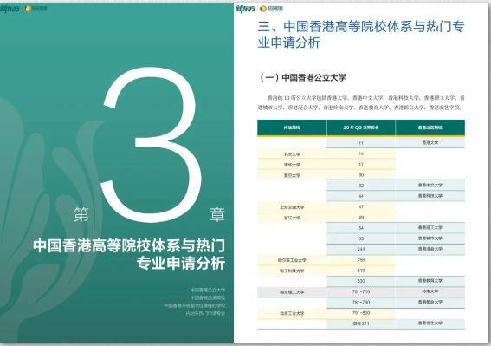The height and width of the screenshot is (346, 491).
Task: Click the 复旦大学 cell
Action: pyautogui.click(x=292, y=175)
